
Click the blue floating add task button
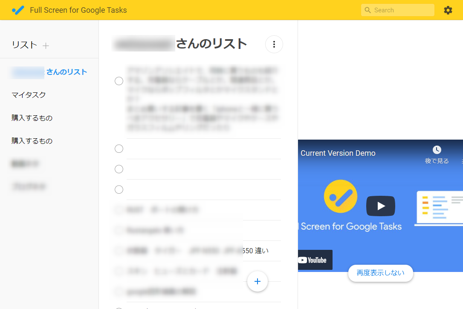(257, 281)
